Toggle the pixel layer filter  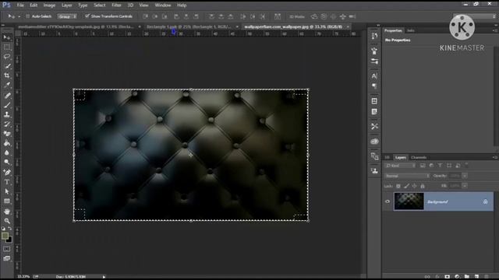(x=423, y=166)
